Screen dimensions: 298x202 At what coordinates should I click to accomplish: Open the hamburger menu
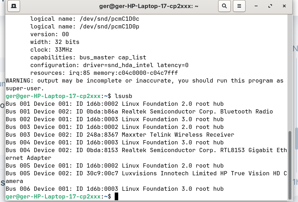[239, 6]
